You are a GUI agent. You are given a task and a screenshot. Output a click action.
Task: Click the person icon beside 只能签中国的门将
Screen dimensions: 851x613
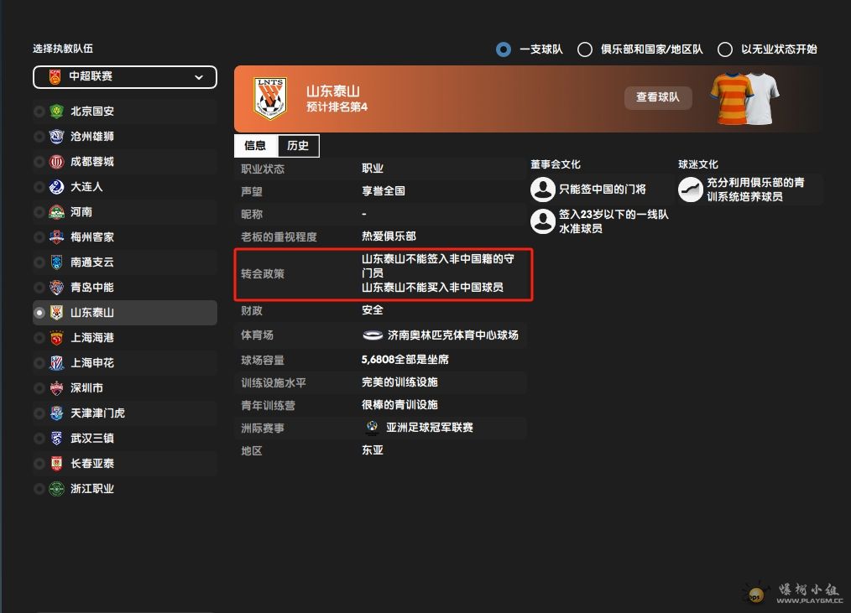pyautogui.click(x=543, y=190)
